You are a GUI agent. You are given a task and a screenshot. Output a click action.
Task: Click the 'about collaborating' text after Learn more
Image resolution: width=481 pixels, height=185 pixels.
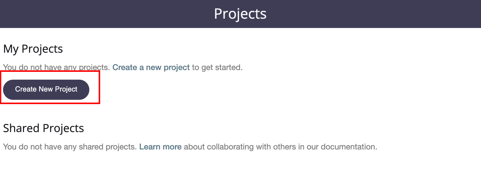coord(219,147)
